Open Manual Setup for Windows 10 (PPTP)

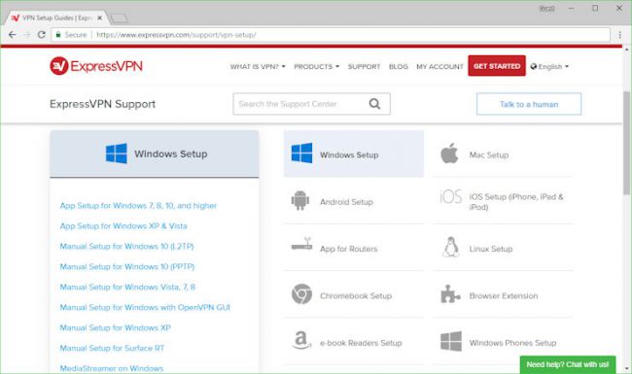pyautogui.click(x=127, y=266)
